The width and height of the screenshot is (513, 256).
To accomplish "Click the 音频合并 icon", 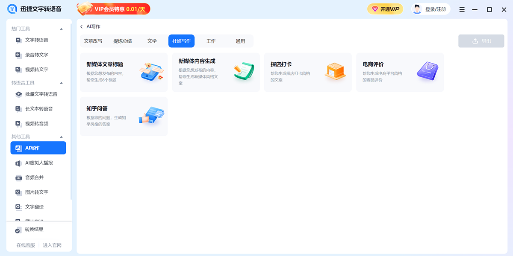I will [x=18, y=177].
